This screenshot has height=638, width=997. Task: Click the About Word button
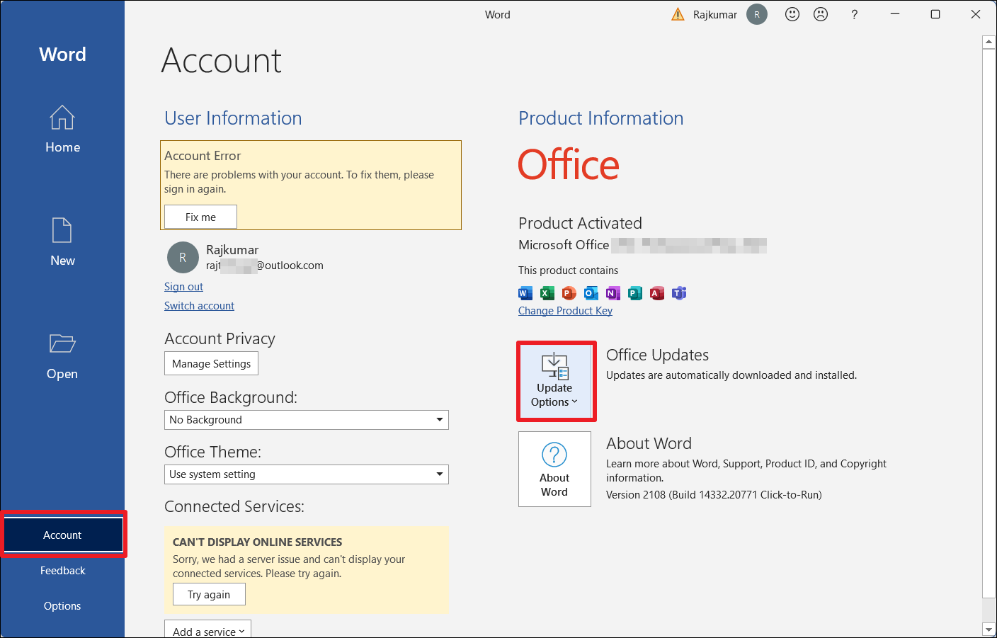(x=554, y=469)
